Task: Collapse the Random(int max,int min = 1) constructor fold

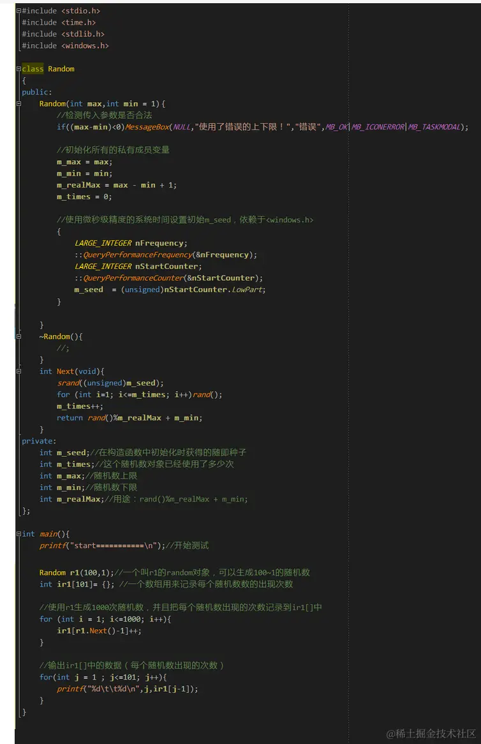Action: (x=19, y=103)
